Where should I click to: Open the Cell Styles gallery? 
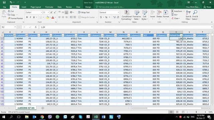144,15
